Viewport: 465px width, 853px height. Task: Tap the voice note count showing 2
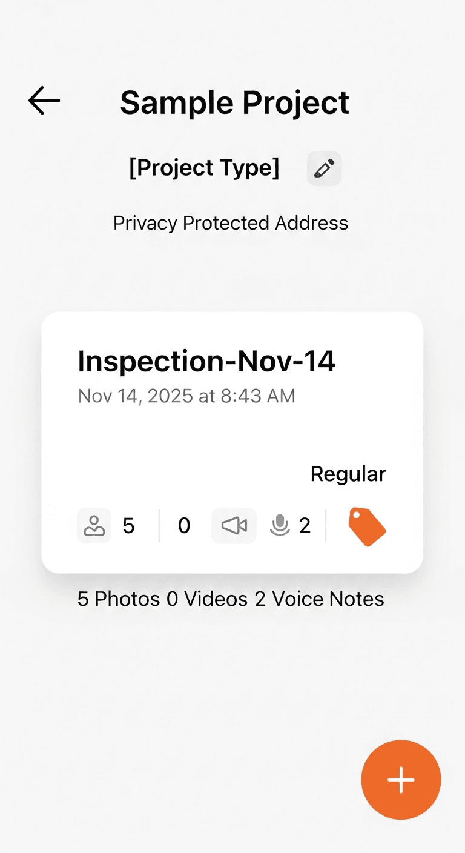coord(306,526)
